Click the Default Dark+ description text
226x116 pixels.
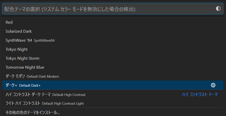click(x=30, y=86)
